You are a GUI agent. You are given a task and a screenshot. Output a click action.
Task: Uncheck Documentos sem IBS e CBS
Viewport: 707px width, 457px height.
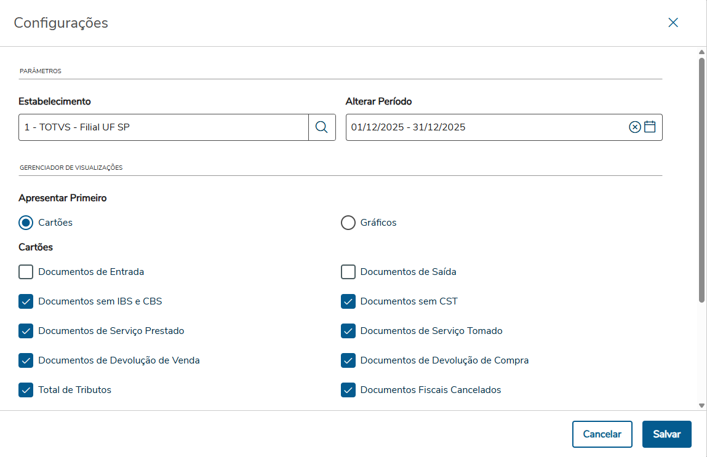coord(26,301)
